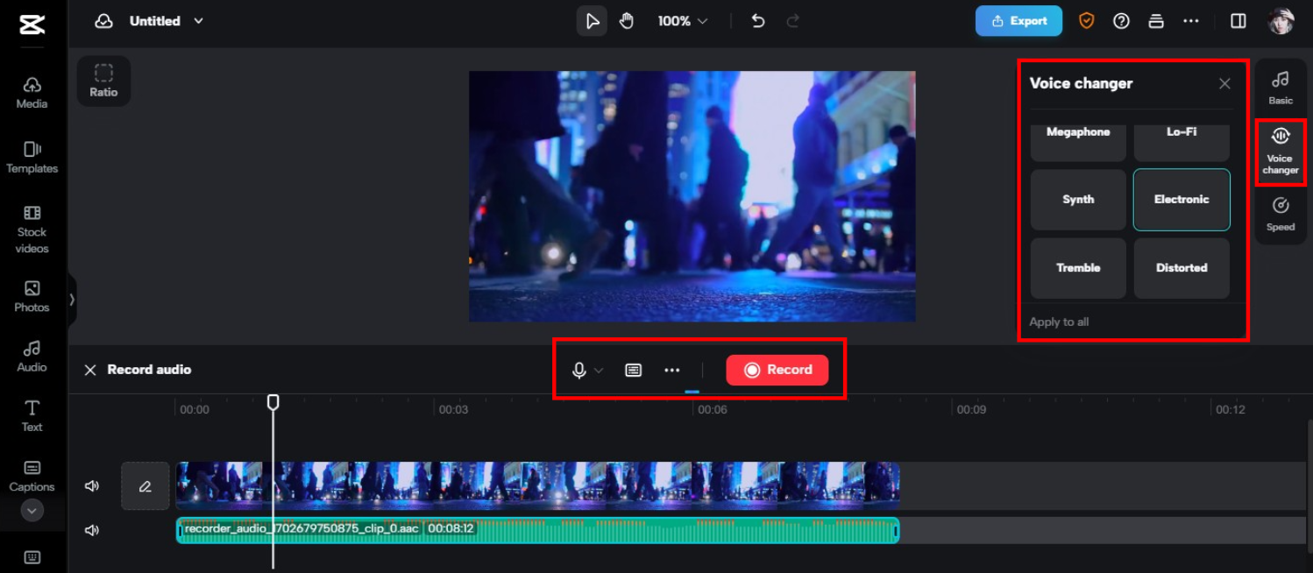Image resolution: width=1313 pixels, height=573 pixels.
Task: Select the recorder_audio clip on the timeline
Action: pyautogui.click(x=536, y=530)
